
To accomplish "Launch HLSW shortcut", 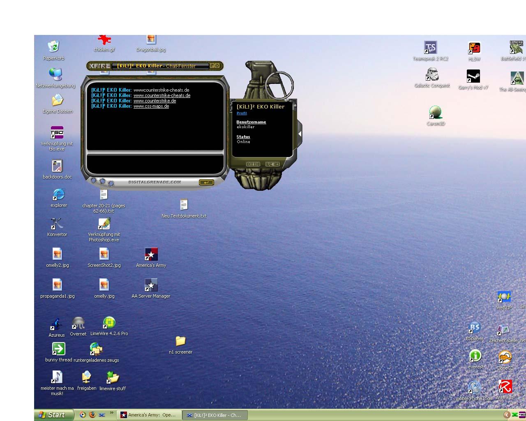I will tap(474, 51).
